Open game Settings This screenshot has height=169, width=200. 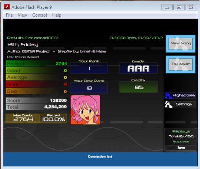[x=184, y=104]
